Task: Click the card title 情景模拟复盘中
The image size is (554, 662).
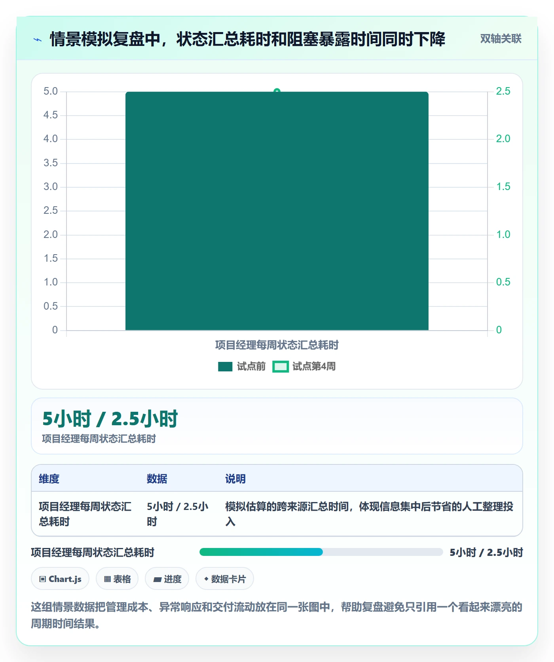Action: (x=247, y=39)
